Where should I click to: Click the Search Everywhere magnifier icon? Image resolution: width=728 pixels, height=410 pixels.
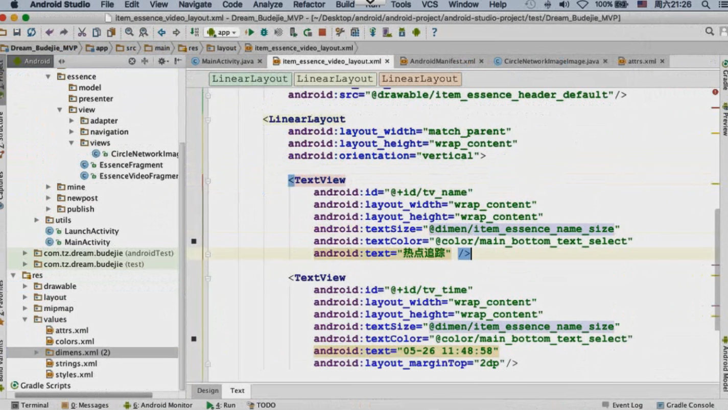tap(710, 32)
